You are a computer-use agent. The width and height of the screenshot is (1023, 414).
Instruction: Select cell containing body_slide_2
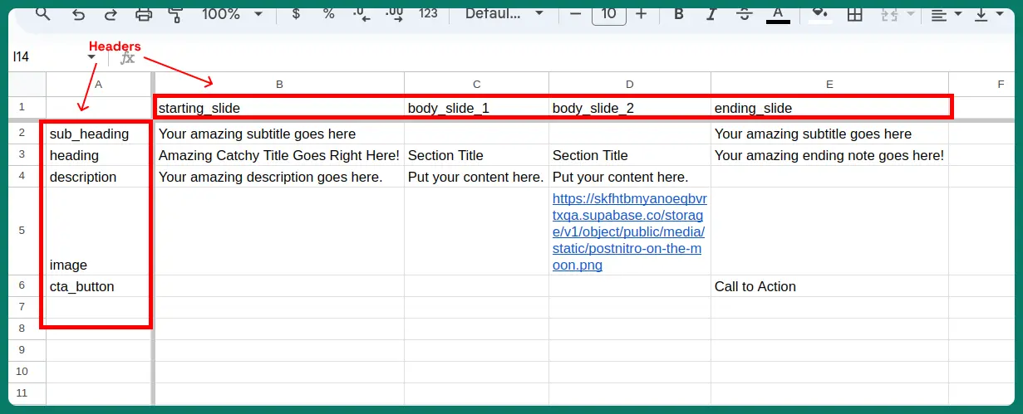[x=630, y=108]
